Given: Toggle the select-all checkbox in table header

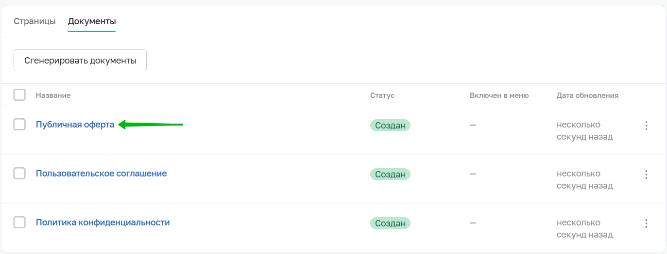Looking at the screenshot, I should click(x=19, y=95).
